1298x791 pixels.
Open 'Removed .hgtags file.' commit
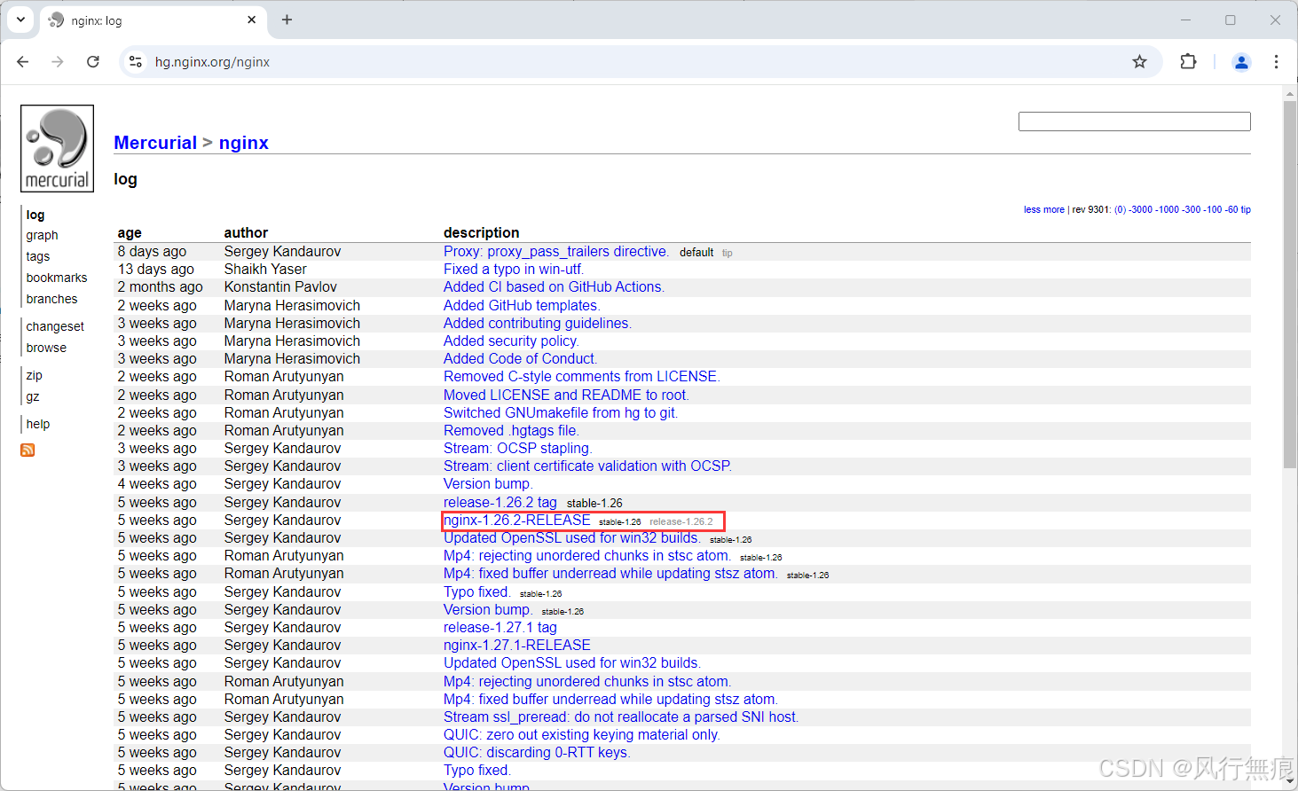511,431
